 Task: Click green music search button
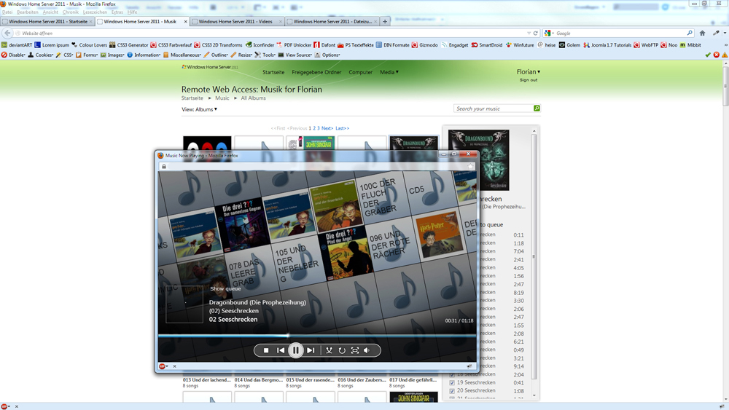pos(537,109)
